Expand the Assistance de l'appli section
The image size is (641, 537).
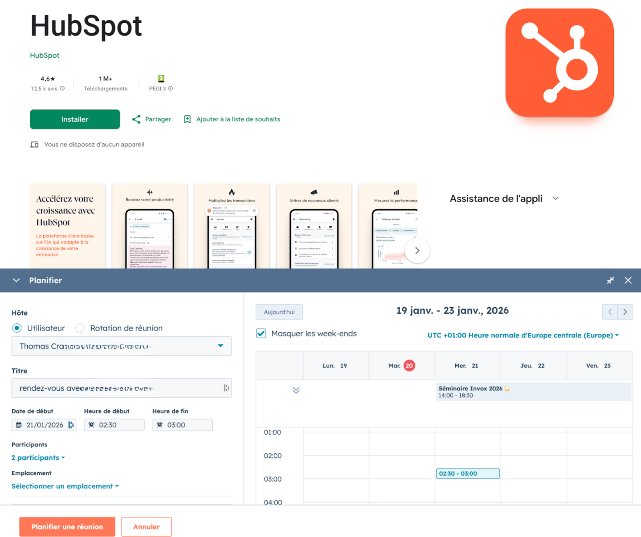click(x=504, y=199)
